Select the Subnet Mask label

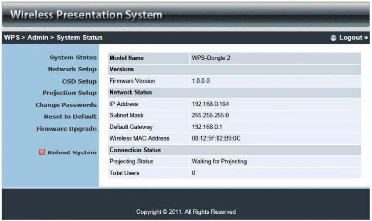click(x=127, y=115)
